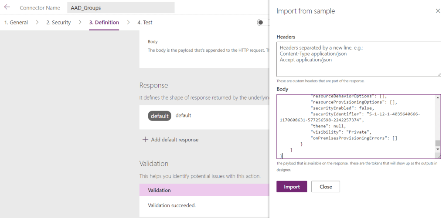Viewport: 446px width, 218px height.
Task: Click the Body scrollbar down arrow
Action: click(438, 150)
